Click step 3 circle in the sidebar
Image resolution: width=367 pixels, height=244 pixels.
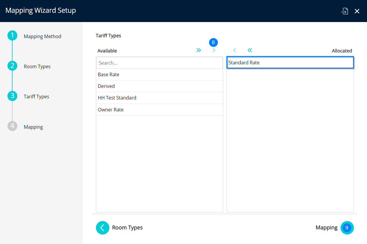click(12, 96)
